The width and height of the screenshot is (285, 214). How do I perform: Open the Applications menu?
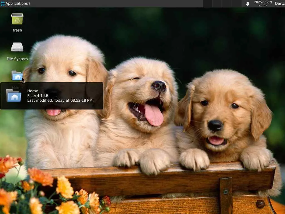tap(16, 3)
